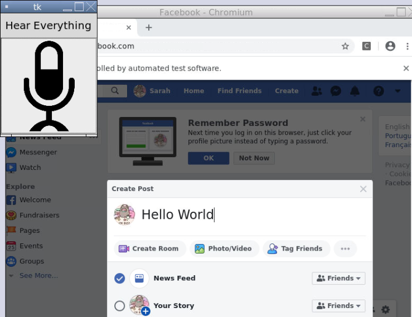Click Create Room button
The height and width of the screenshot is (317, 412).
click(150, 248)
